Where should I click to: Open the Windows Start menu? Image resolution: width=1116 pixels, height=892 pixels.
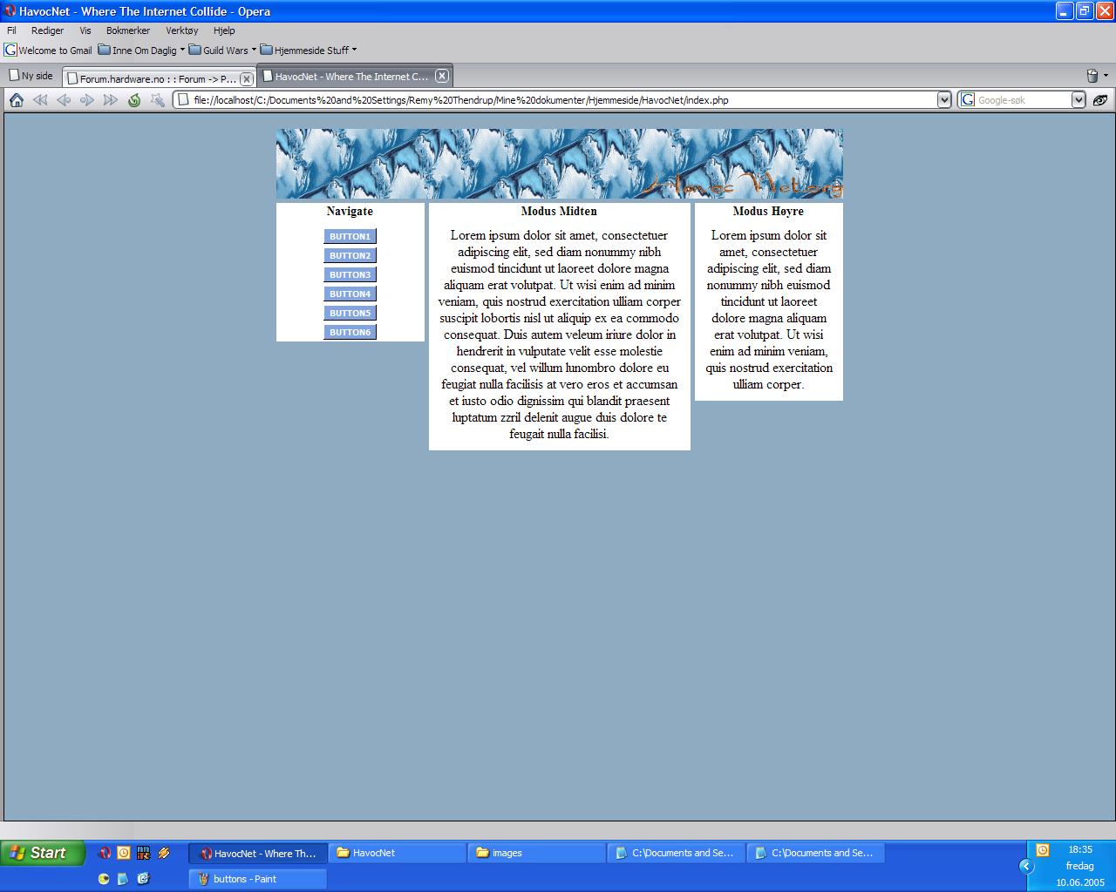click(x=43, y=853)
